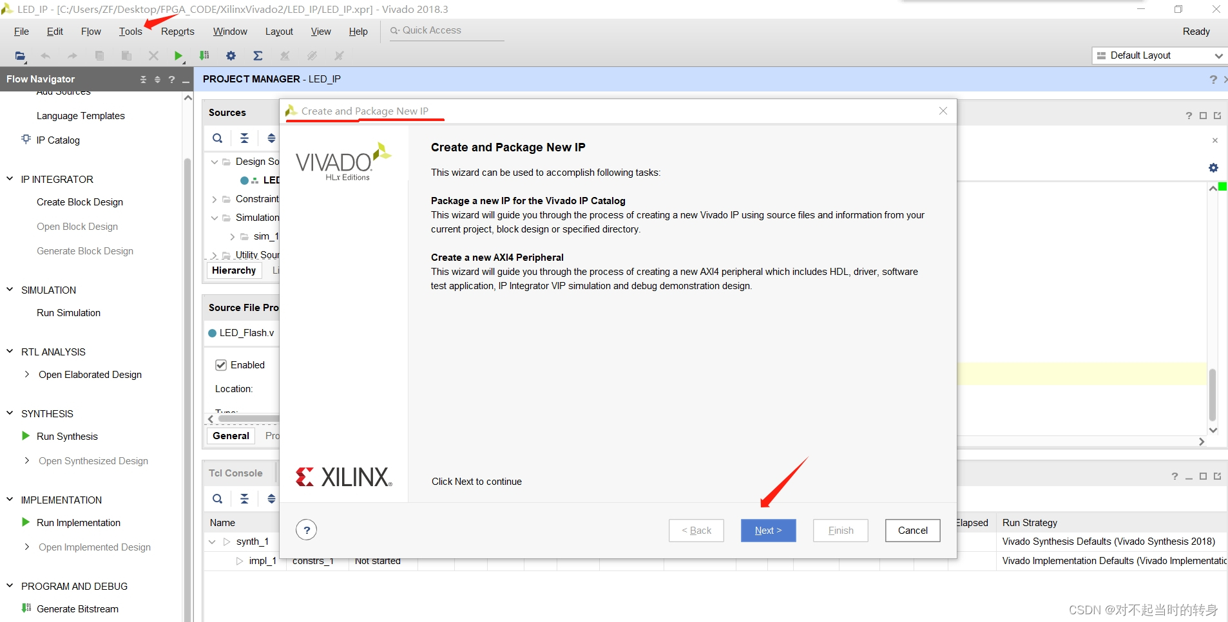Viewport: 1228px width, 622px height.
Task: Switch to the Hierarchy tab in Sources
Action: (234, 270)
